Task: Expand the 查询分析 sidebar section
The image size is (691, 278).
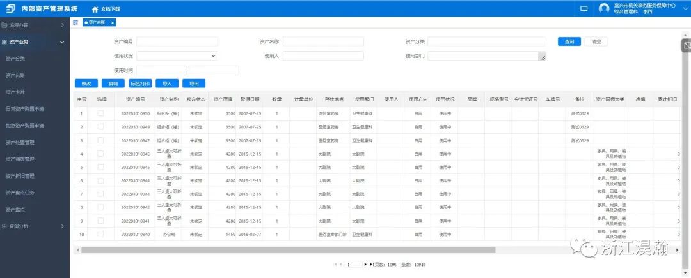Action: (x=35, y=226)
